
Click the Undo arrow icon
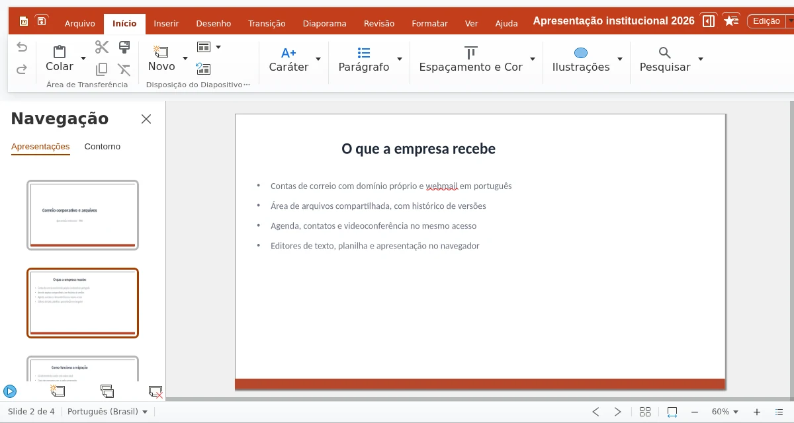[x=22, y=47]
